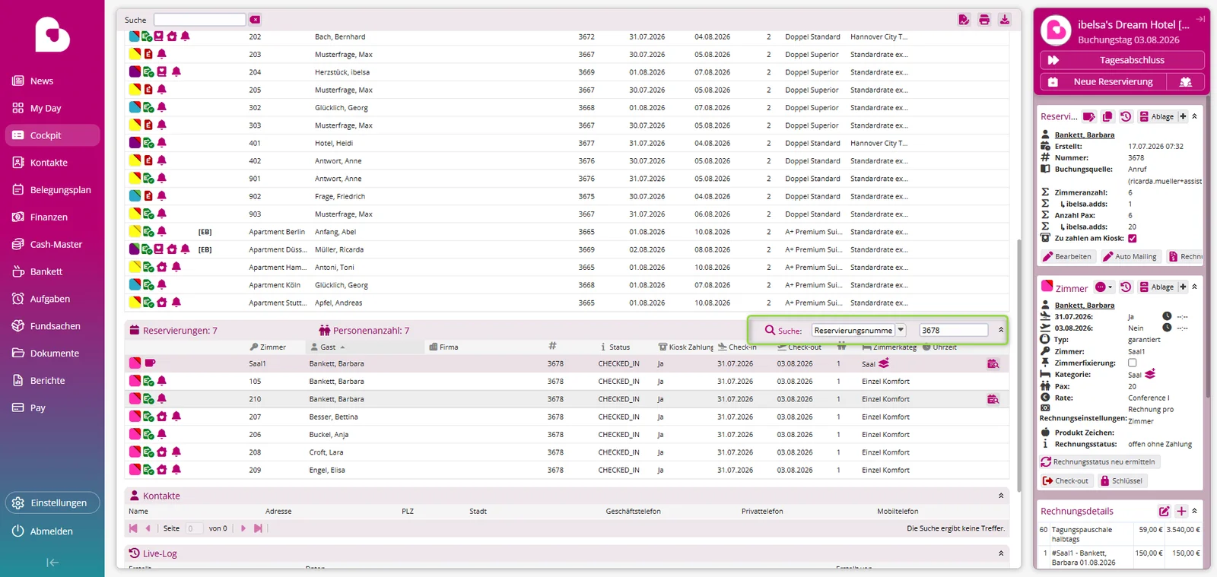1217x577 pixels.
Task: Collapse the Zimmer panel section
Action: tap(1194, 287)
